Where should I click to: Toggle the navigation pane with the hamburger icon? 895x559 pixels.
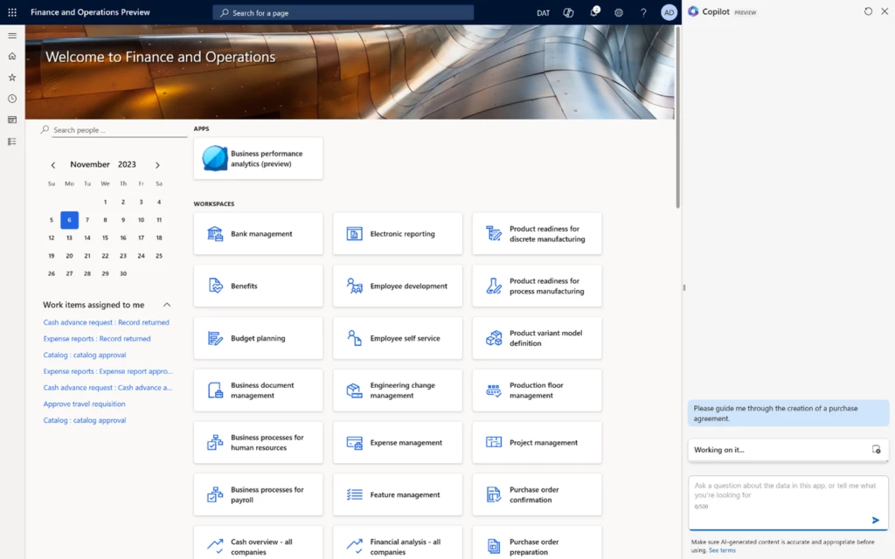click(12, 36)
